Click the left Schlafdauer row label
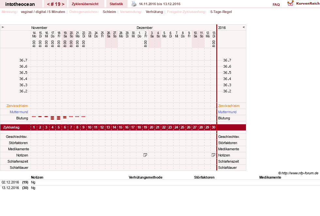 [19, 168]
